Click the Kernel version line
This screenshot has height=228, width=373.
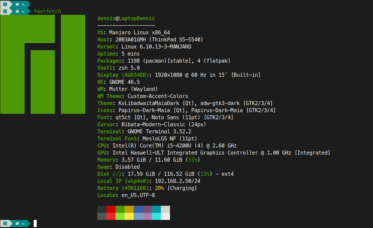pos(156,47)
